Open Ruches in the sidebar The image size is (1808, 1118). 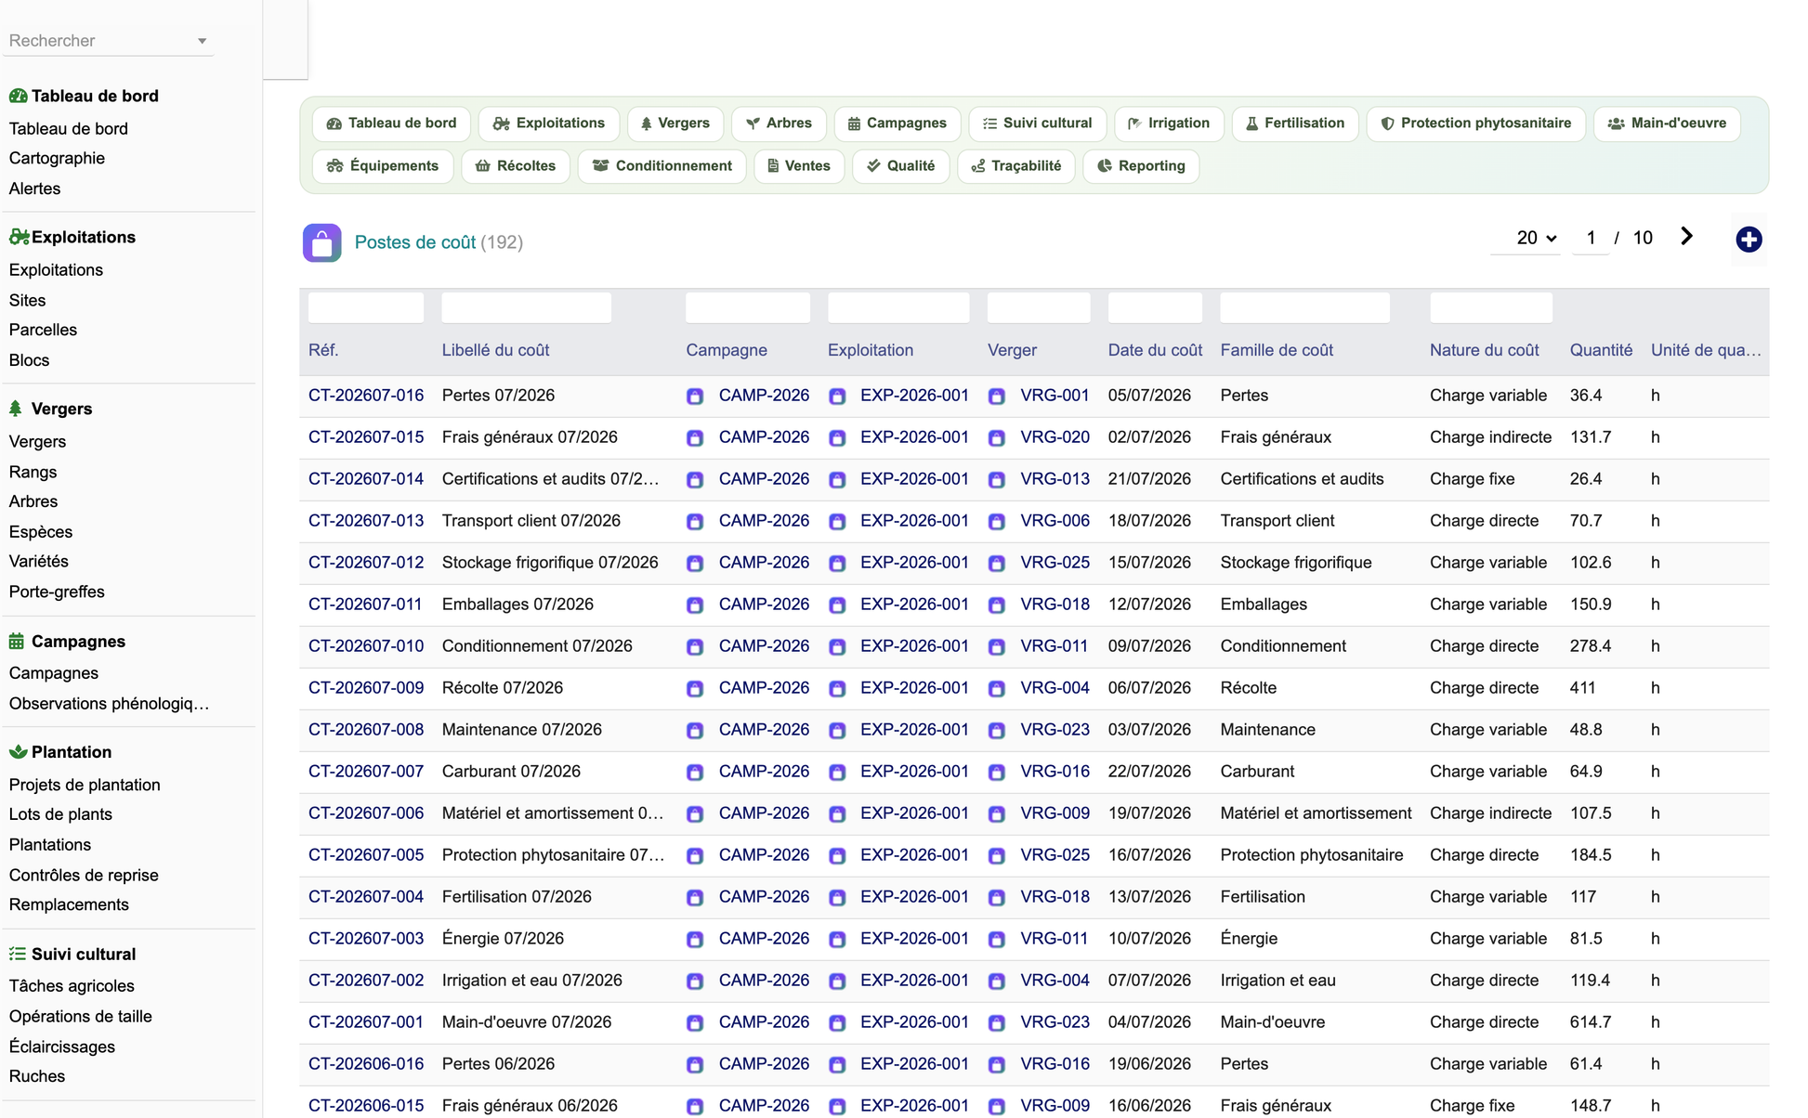click(x=37, y=1076)
